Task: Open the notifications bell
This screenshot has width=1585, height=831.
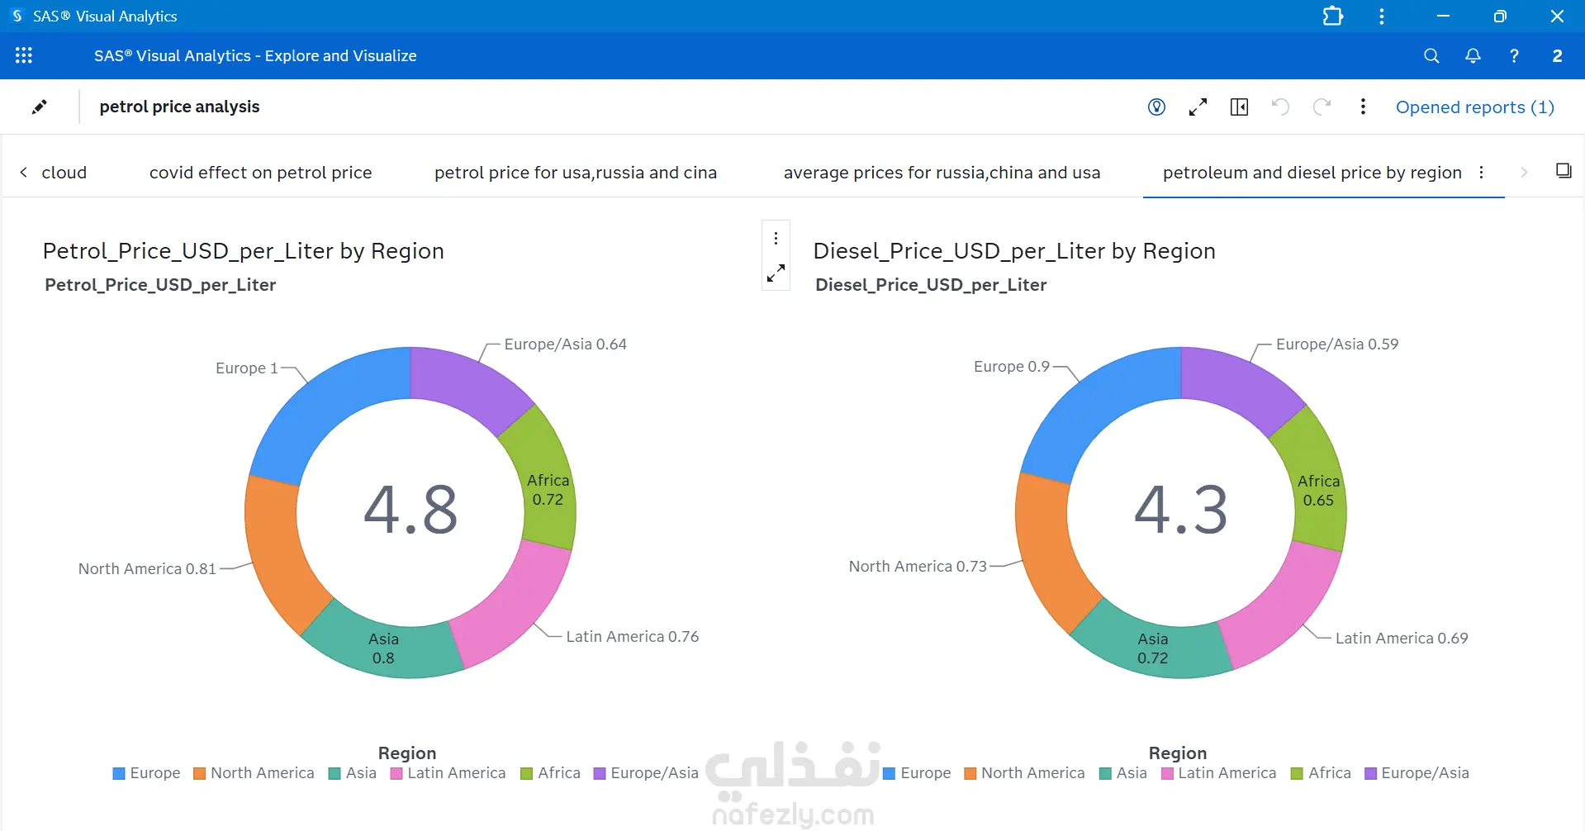Action: coord(1473,55)
